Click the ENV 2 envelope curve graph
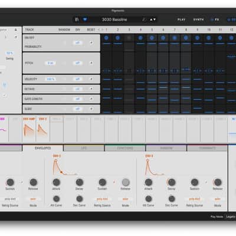Screen dimensions: 236x236 tap(64, 167)
